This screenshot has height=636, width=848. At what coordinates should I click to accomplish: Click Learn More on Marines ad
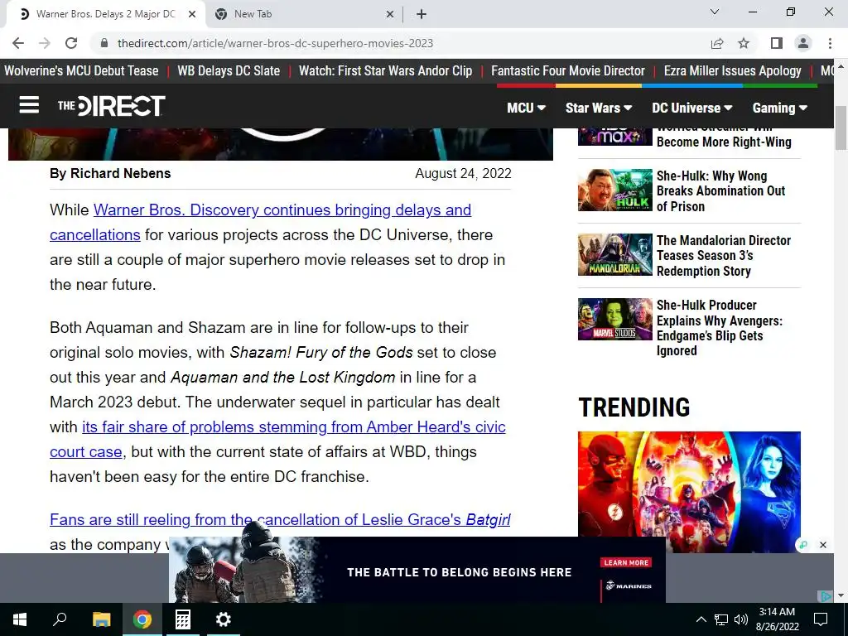click(x=626, y=562)
